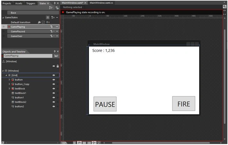Open the Projects tab

click(7, 3)
